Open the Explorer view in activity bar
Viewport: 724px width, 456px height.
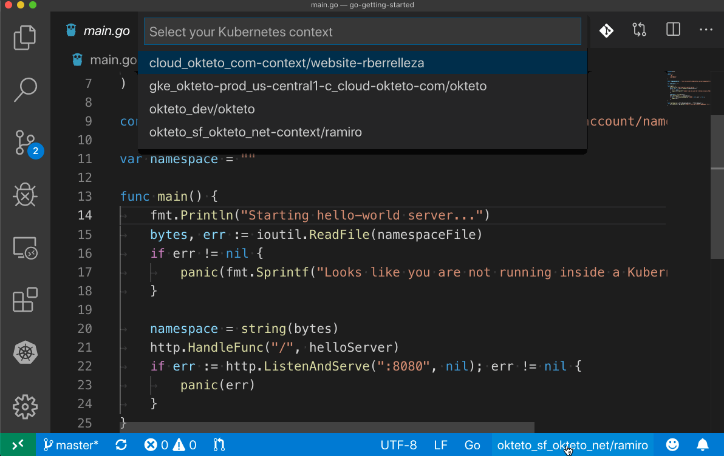[x=25, y=38]
